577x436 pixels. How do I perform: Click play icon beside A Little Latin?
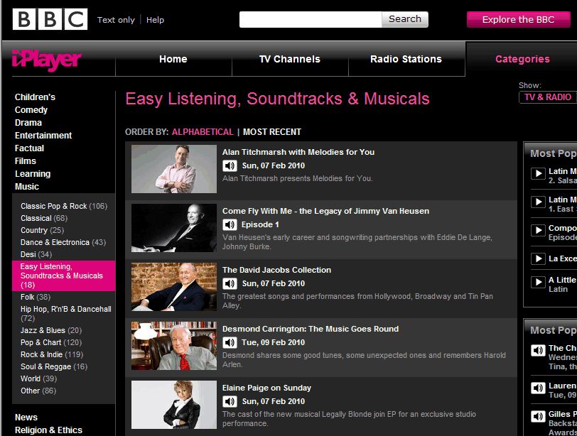[x=538, y=282]
